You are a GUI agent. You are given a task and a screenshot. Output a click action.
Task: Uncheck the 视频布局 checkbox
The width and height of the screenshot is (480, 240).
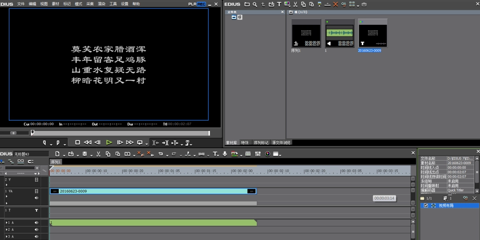pos(426,206)
